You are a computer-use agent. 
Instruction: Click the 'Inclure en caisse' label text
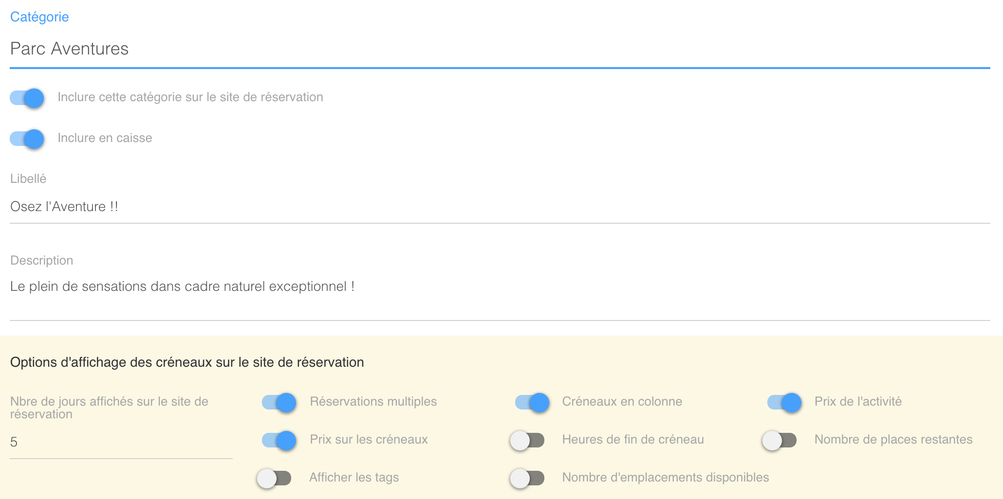105,138
